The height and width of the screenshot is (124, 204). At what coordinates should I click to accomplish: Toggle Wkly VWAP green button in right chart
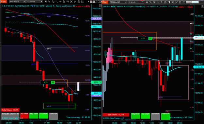pos(135,116)
